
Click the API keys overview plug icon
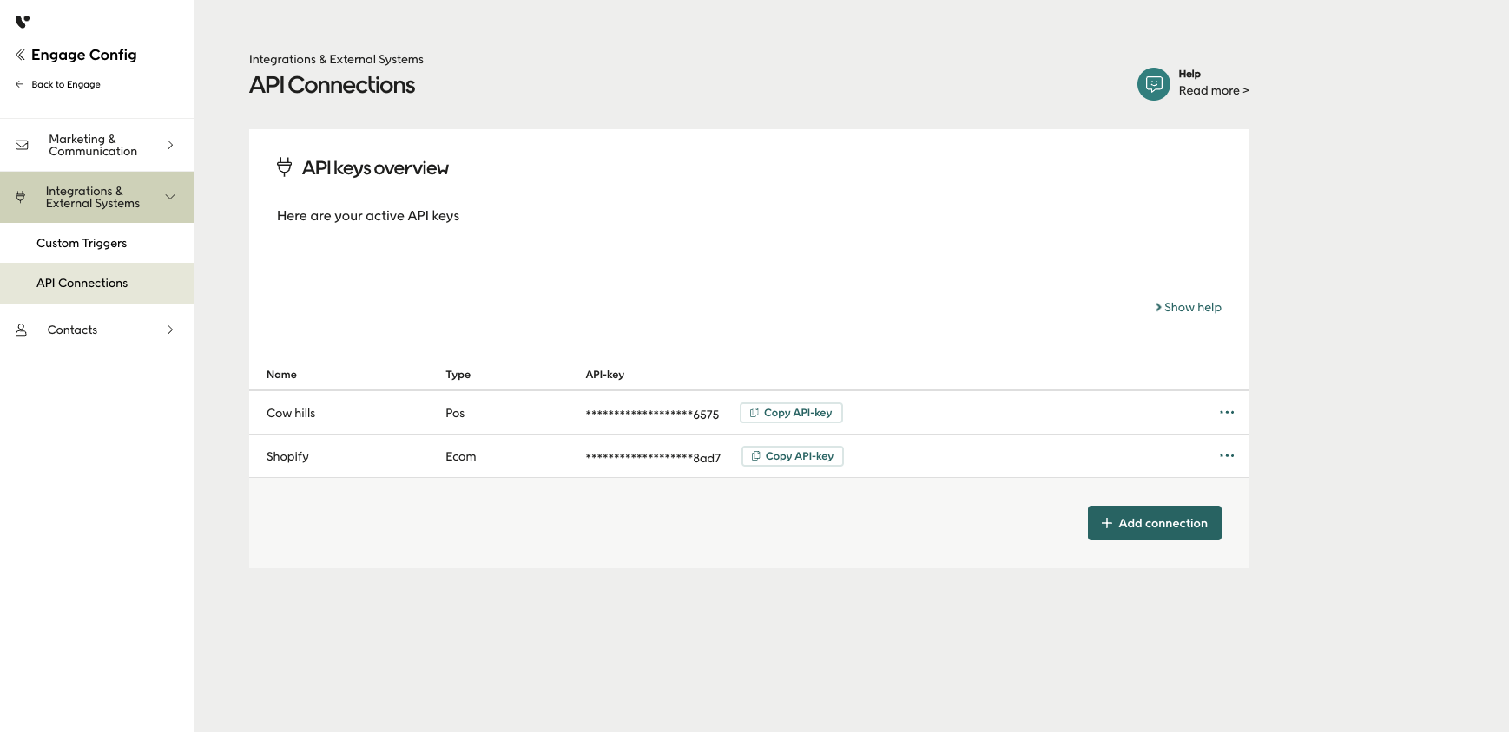pyautogui.click(x=284, y=167)
